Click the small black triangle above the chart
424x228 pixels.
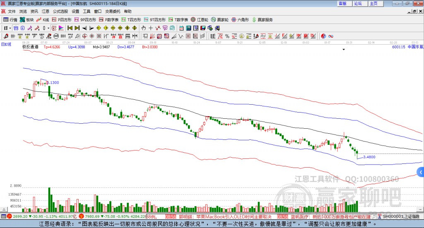344,49
